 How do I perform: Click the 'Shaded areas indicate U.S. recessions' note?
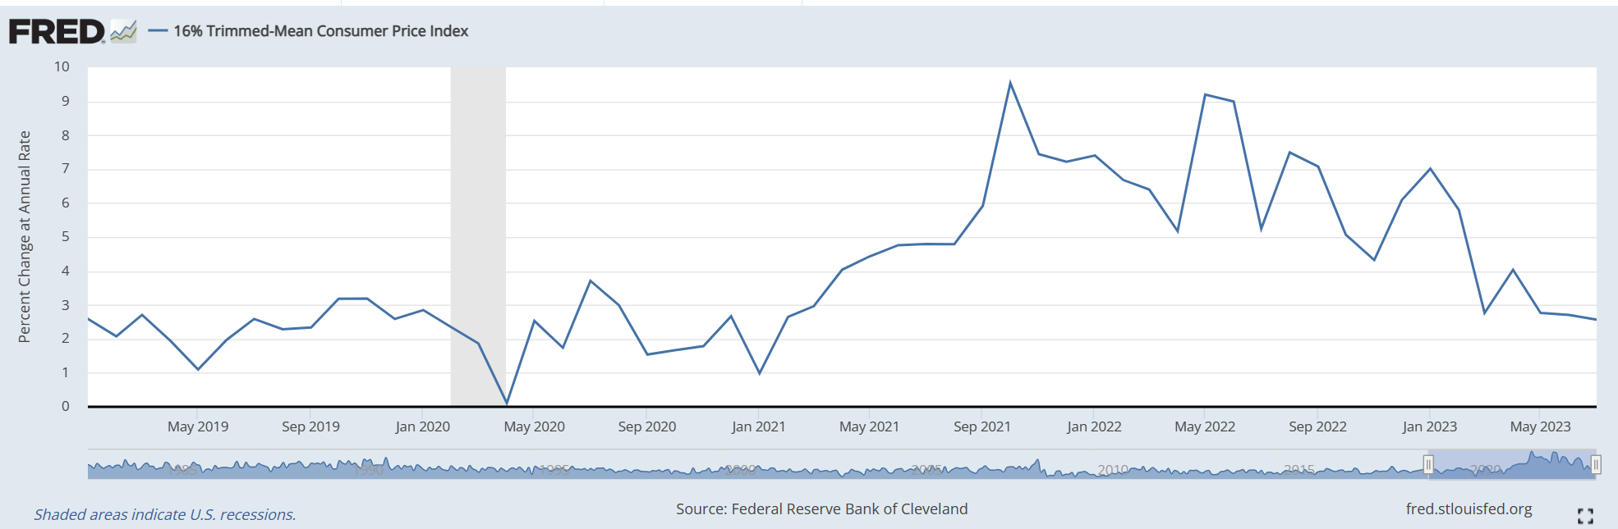click(x=165, y=515)
